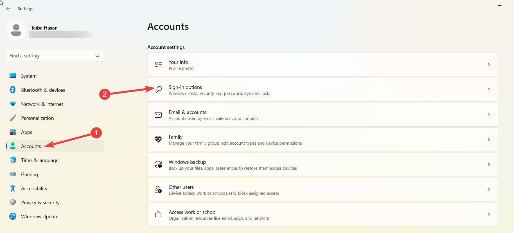Open Gaming settings from sidebar
The image size is (514, 233).
30,174
